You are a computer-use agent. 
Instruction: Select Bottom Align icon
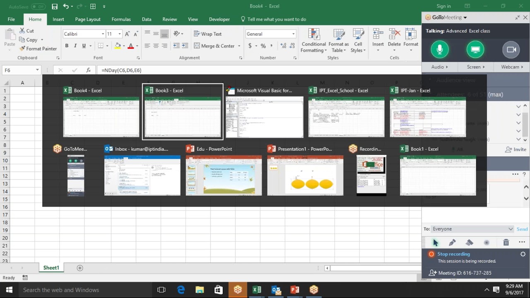[x=164, y=34]
